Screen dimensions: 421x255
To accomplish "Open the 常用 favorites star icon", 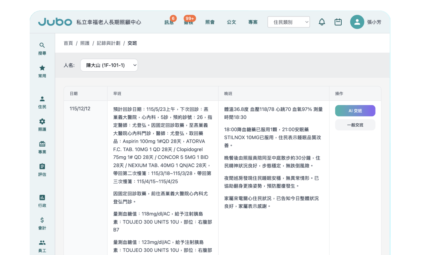I will click(x=42, y=68).
